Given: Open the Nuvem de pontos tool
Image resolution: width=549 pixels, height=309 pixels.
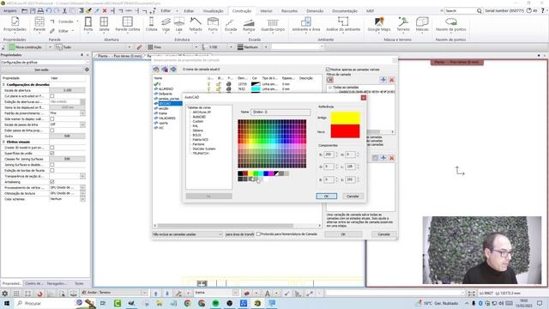Looking at the screenshot, I should 450,24.
